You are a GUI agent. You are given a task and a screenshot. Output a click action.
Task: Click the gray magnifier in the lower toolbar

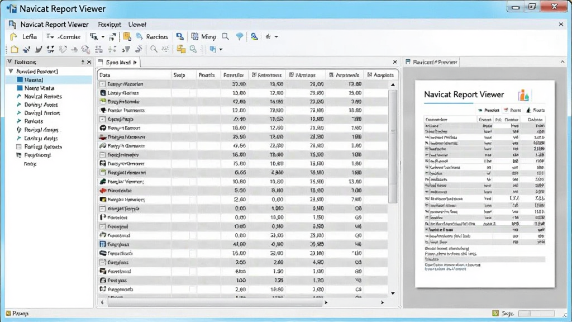pyautogui.click(x=154, y=49)
